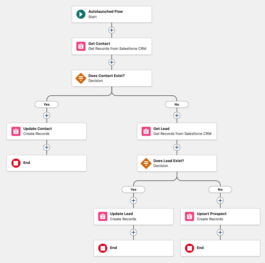Select the No outcome under Does Contact Exist

pos(177,104)
